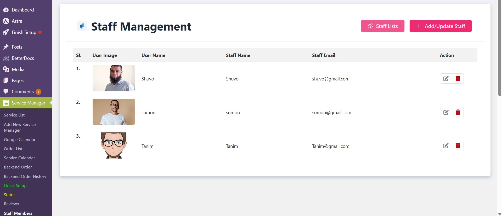Open Finish Setup in sidebar
Image resolution: width=502 pixels, height=216 pixels.
tap(24, 32)
